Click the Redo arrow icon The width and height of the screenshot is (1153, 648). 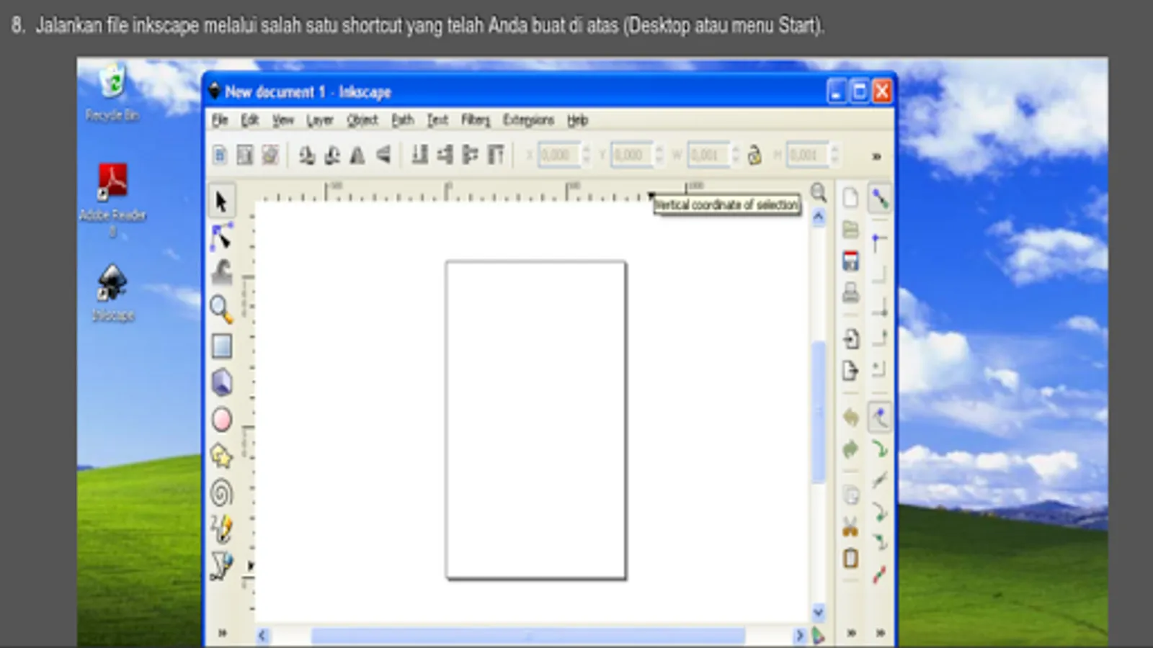click(850, 449)
